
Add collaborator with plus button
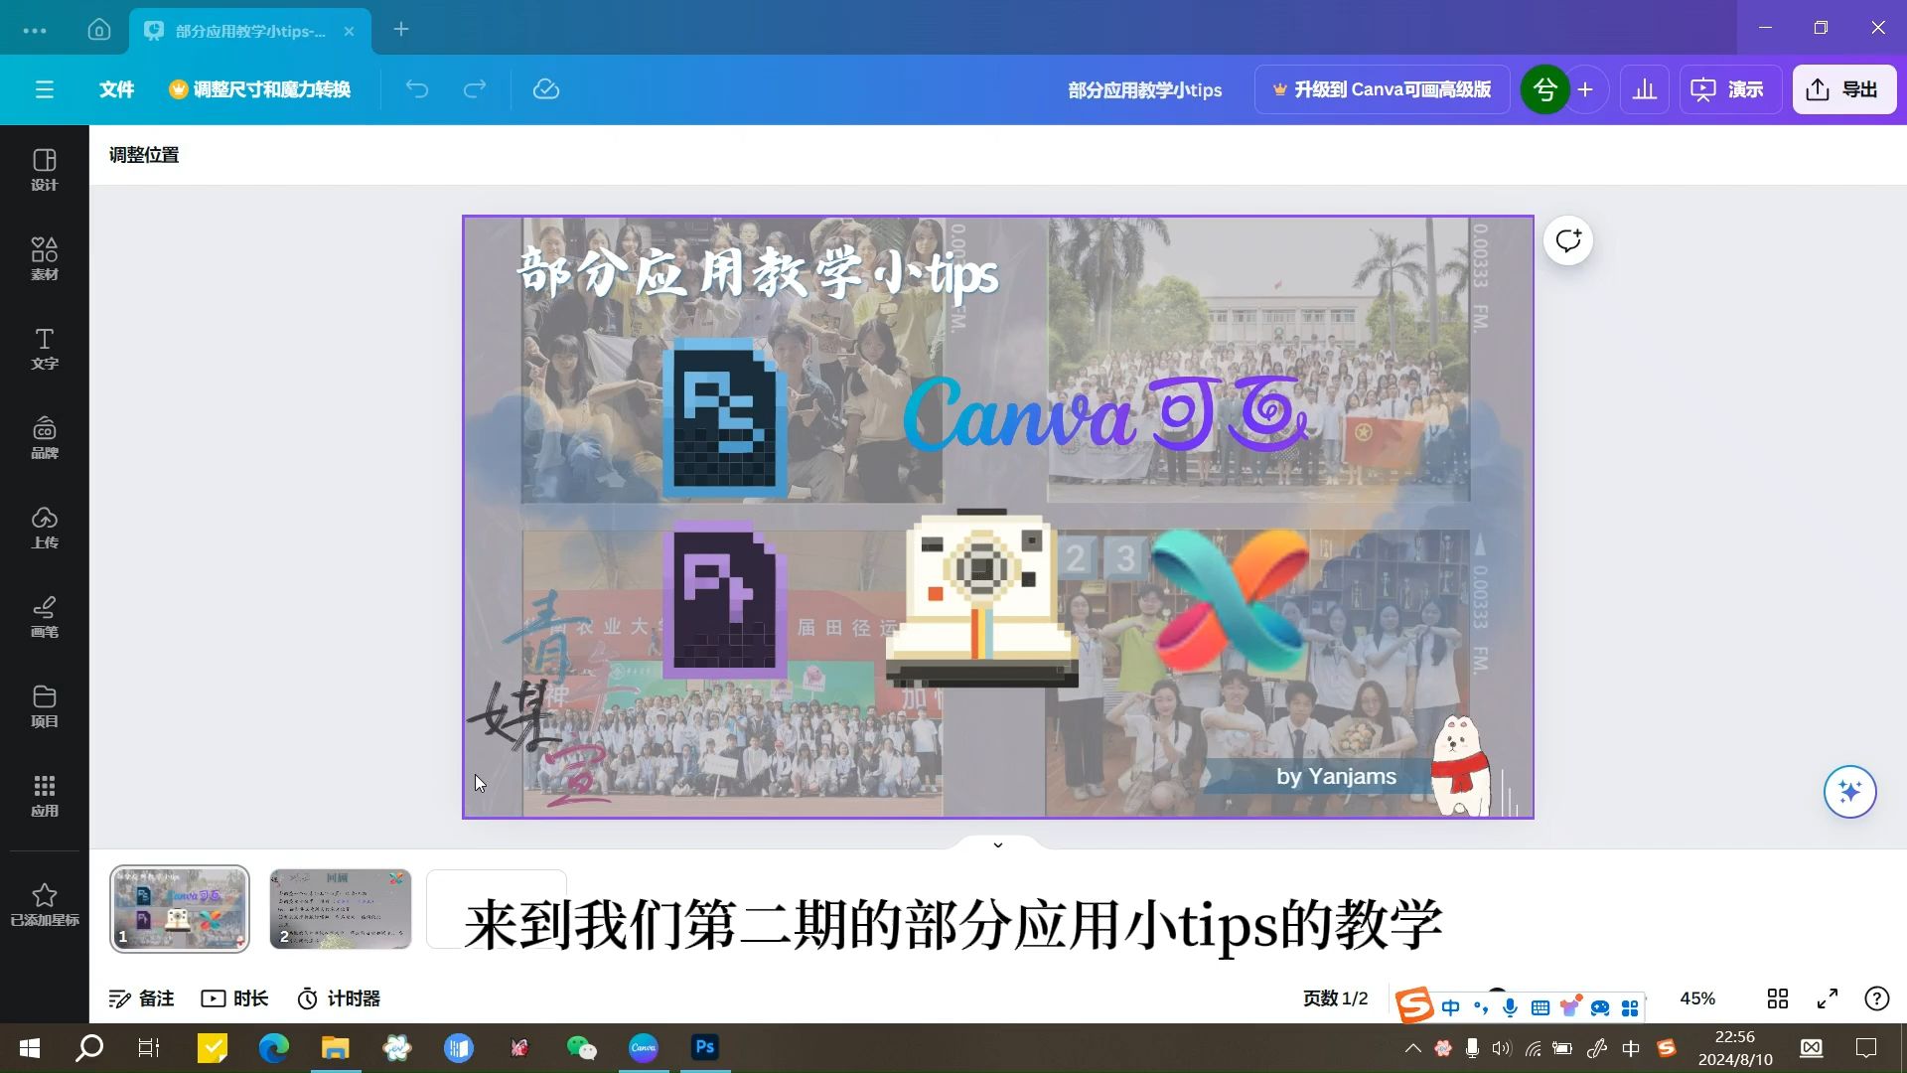(x=1586, y=89)
